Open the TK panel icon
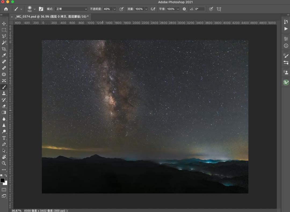 286,83
